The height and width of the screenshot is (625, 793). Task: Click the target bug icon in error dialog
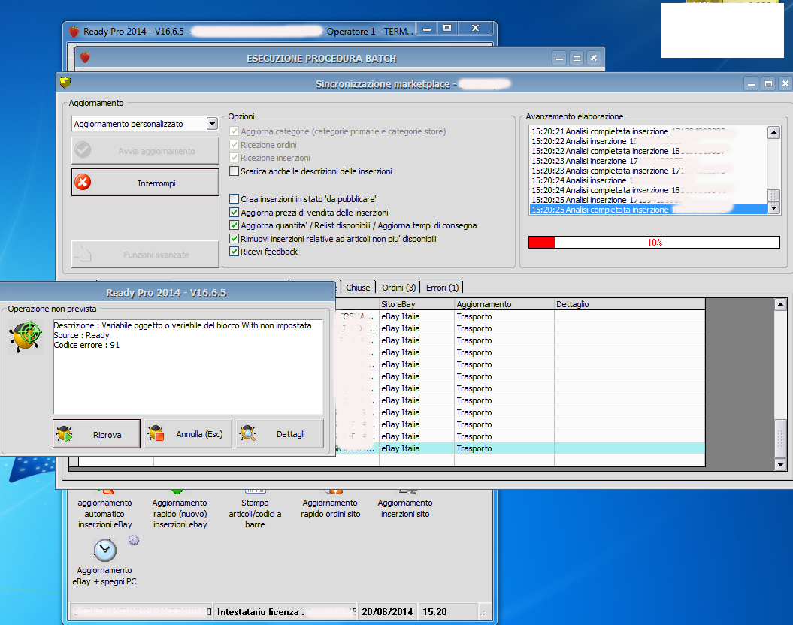coord(26,337)
